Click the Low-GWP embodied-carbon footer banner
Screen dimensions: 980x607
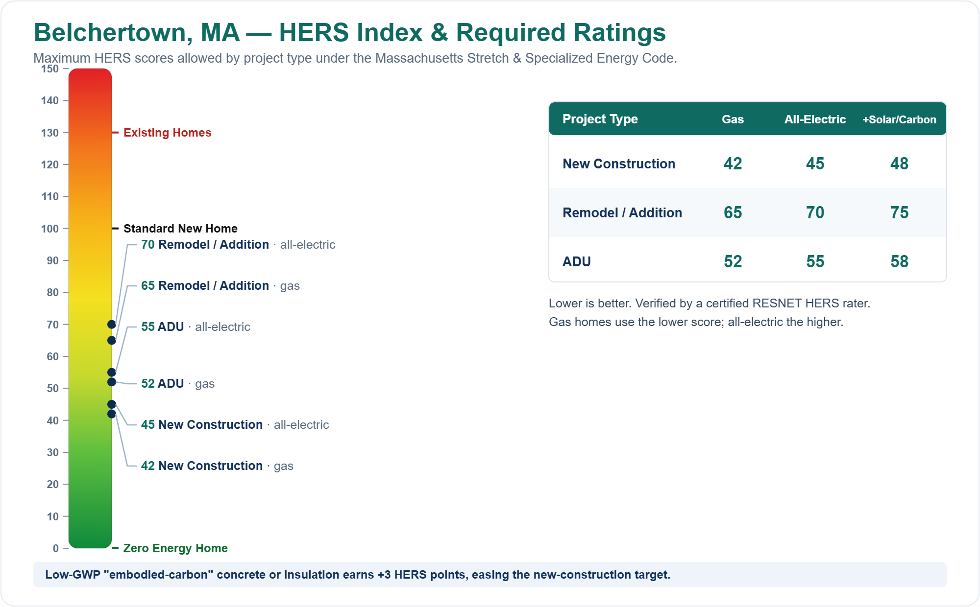[x=490, y=575]
